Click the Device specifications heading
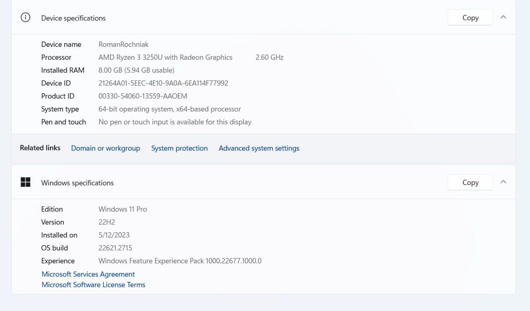The width and height of the screenshot is (530, 311). [x=73, y=18]
